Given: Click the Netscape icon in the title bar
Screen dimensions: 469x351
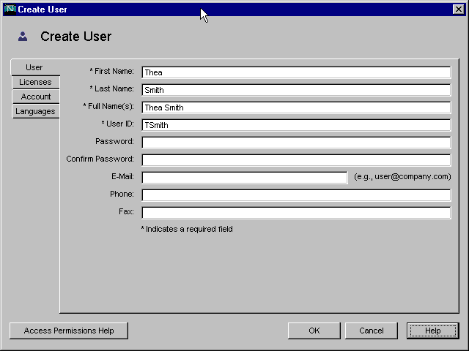Looking at the screenshot, I should 10,10.
